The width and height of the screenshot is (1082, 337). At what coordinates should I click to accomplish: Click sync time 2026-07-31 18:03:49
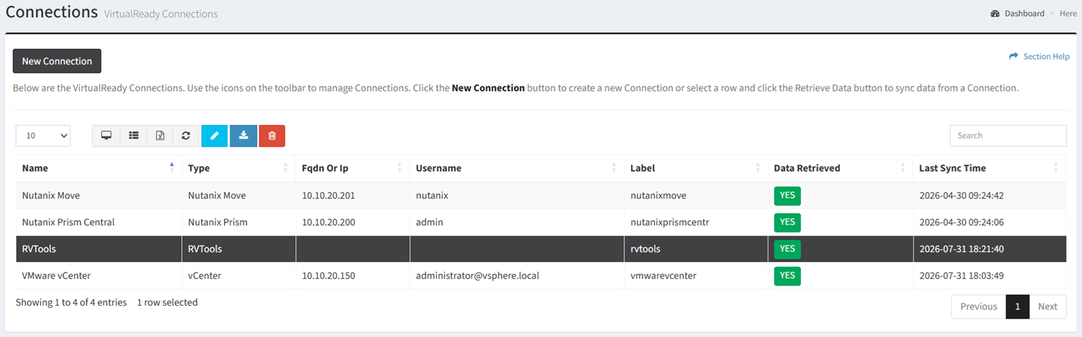click(x=962, y=275)
